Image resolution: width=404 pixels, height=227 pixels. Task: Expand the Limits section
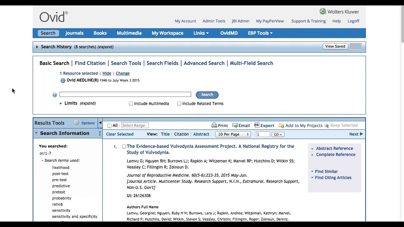click(x=61, y=103)
